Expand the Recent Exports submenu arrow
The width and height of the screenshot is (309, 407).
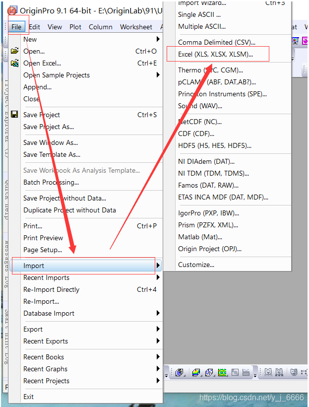[158, 341]
